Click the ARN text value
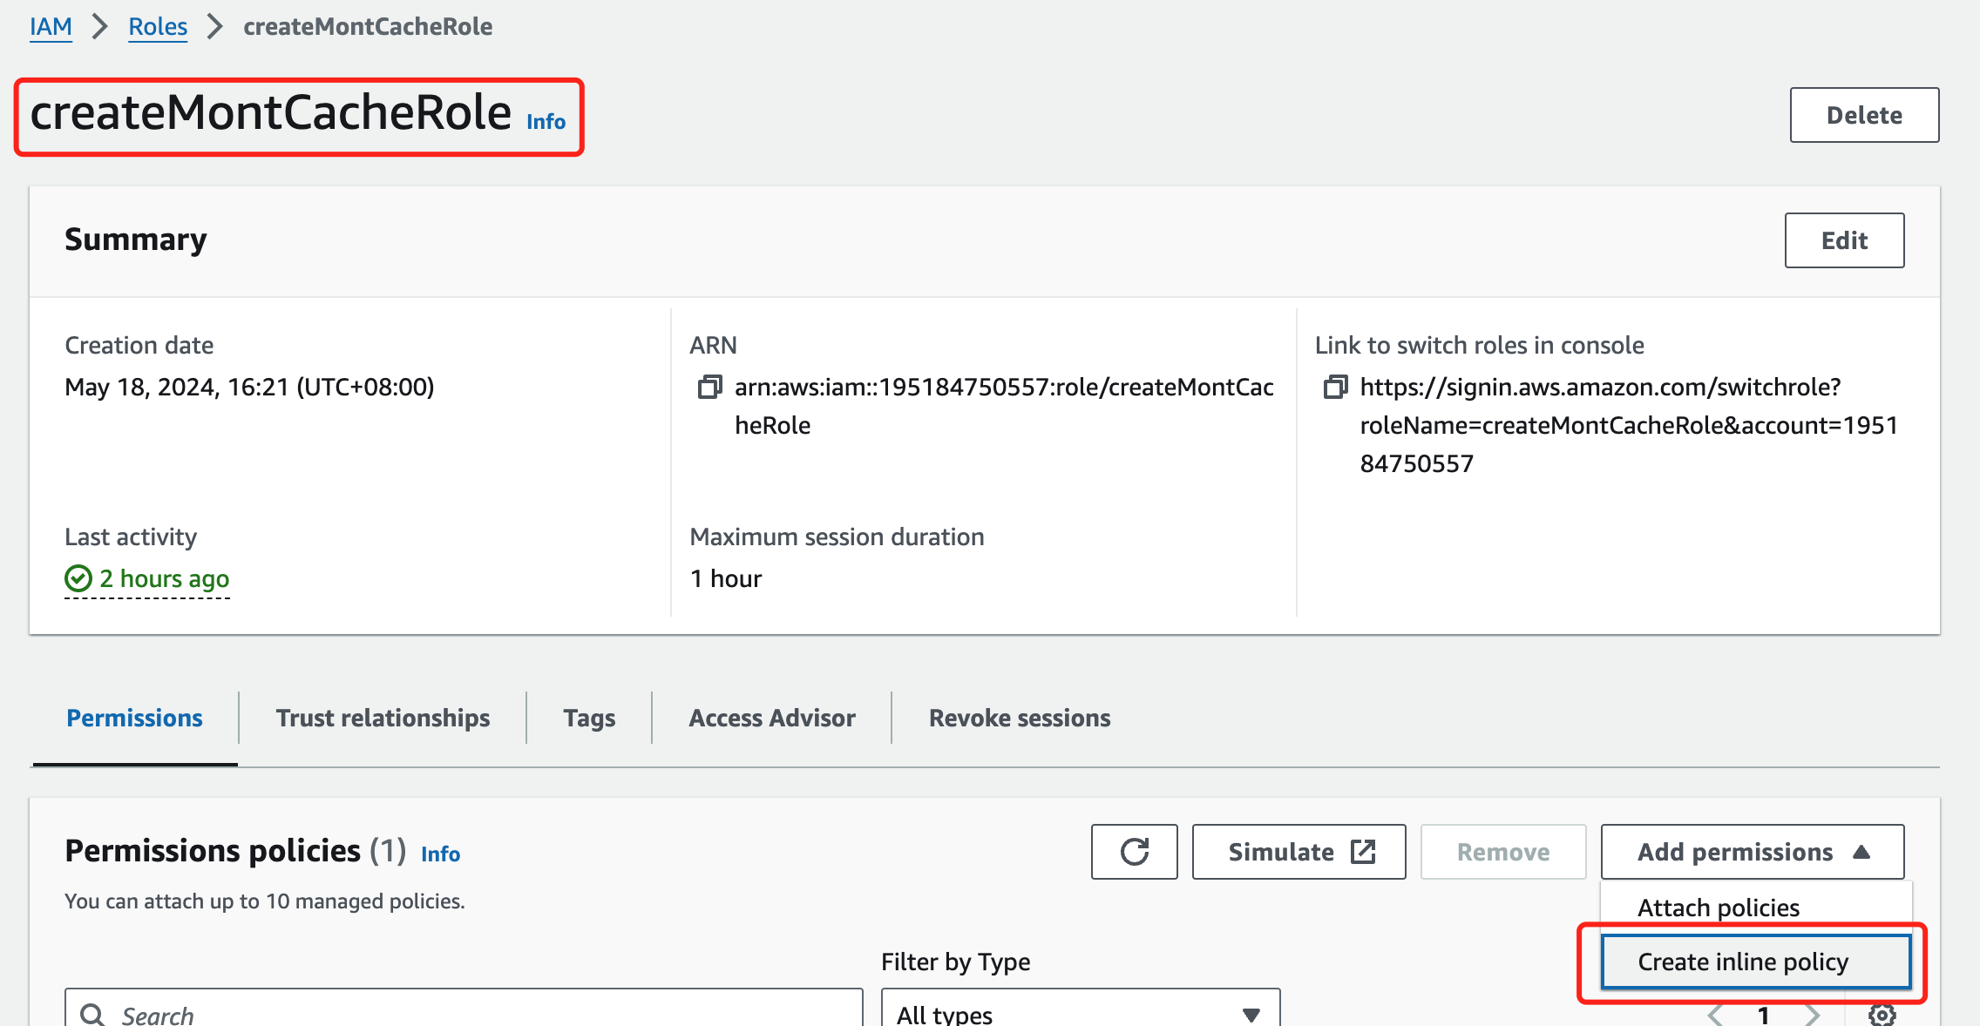Image resolution: width=1980 pixels, height=1026 pixels. [1004, 406]
